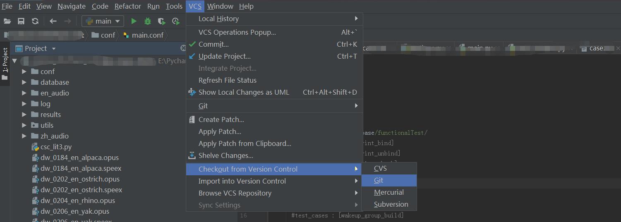This screenshot has width=621, height=222.
Task: Toggle the vertical 1: Project tool window tab
Action: tap(5, 63)
